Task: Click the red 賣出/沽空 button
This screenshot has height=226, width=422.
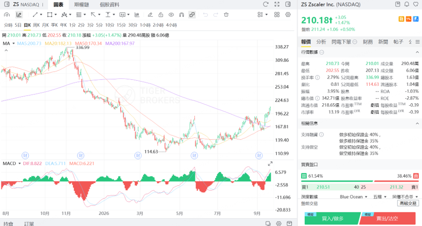Action: coord(387,218)
